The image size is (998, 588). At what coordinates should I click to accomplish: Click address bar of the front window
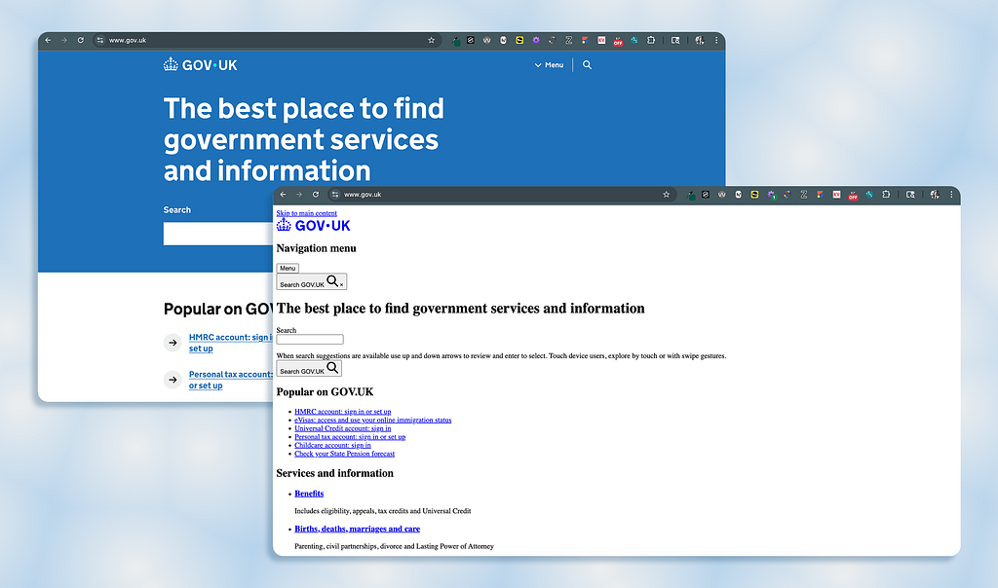tap(502, 195)
